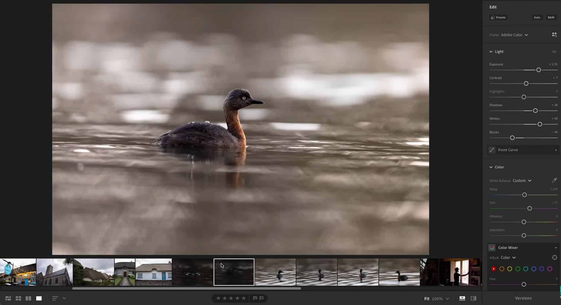The height and width of the screenshot is (305, 561).
Task: Switch to compare view
Action: (28, 298)
